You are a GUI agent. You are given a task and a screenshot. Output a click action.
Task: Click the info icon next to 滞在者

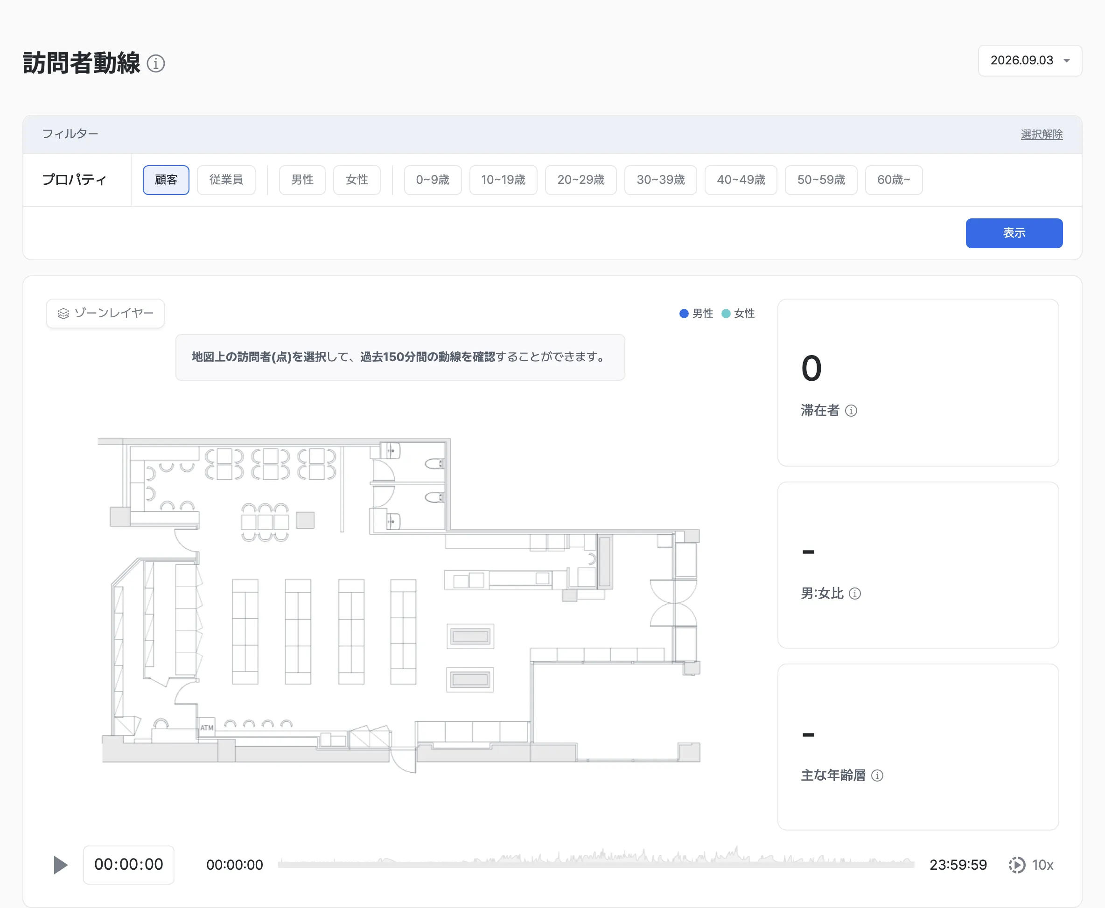[x=851, y=411]
